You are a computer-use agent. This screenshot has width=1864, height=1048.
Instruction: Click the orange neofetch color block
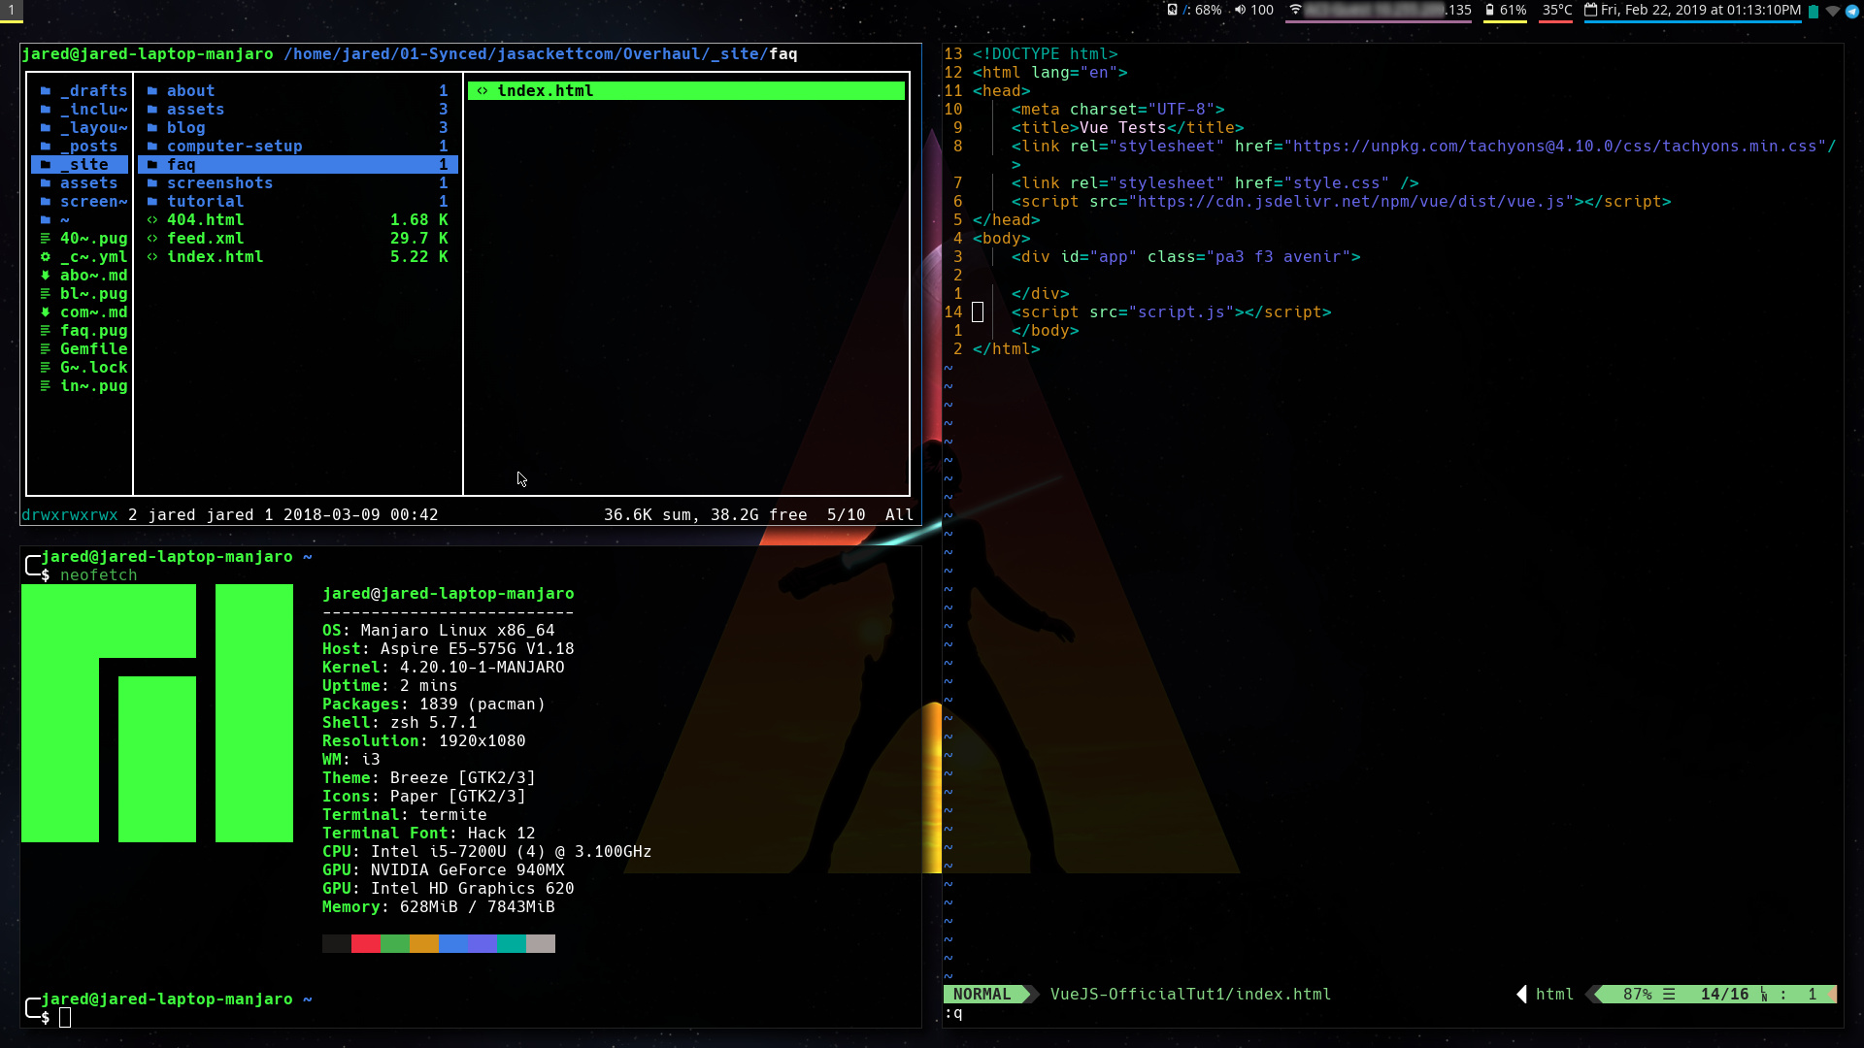pos(424,944)
